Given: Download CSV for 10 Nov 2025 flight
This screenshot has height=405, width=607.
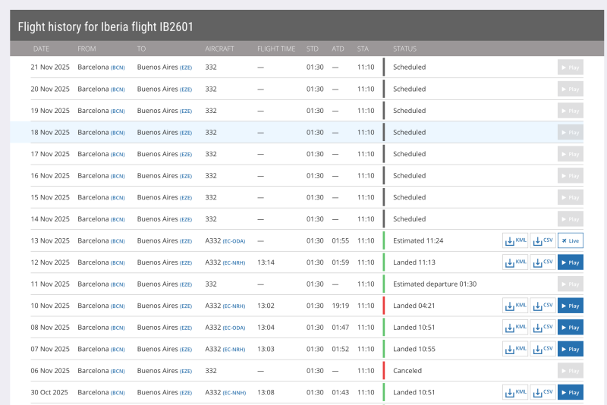Looking at the screenshot, I should [542, 306].
